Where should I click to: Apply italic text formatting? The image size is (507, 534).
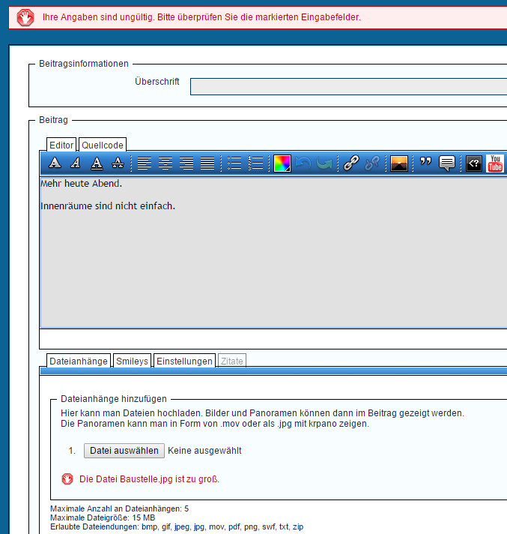coord(76,163)
